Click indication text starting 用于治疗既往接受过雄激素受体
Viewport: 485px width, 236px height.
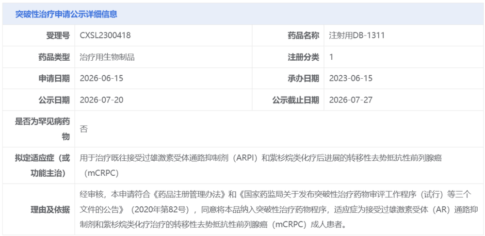coord(261,166)
